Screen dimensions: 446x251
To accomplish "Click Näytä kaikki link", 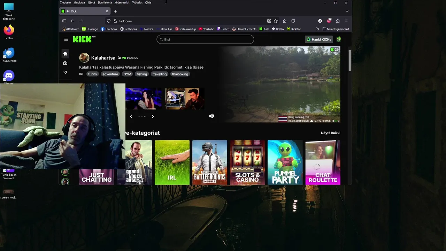I will click(330, 133).
